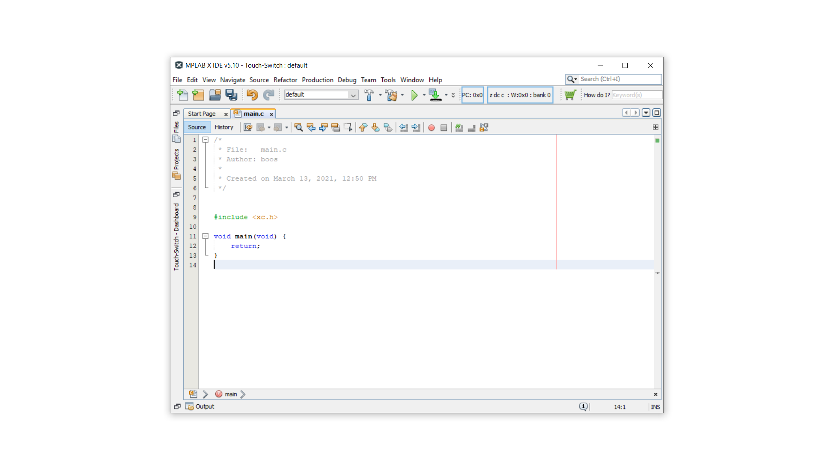Click Make and Program Device icon
Screen dimensions: 822x462
pos(435,95)
